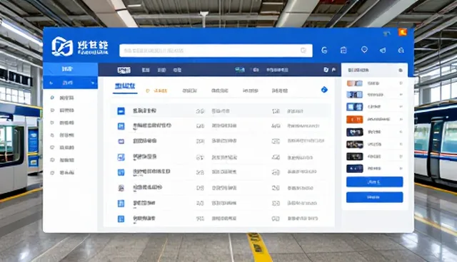Switch to the third tab above the list

tap(190, 90)
